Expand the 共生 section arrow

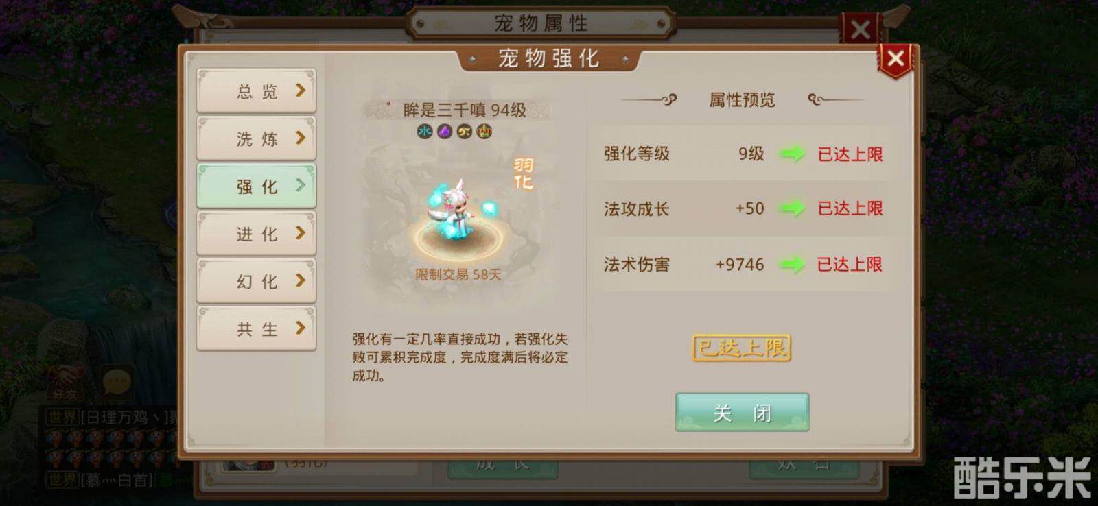tap(300, 328)
